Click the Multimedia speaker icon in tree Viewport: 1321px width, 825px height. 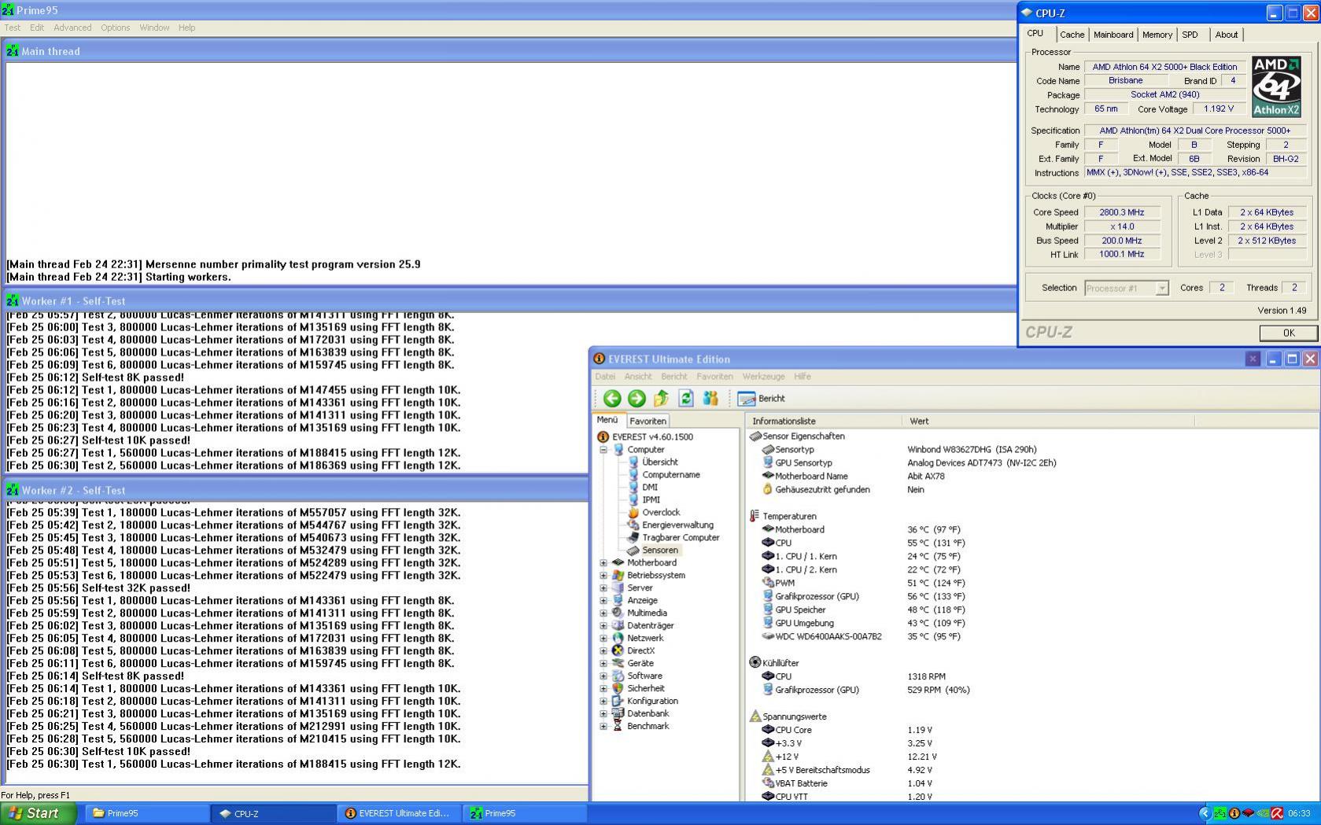click(x=618, y=613)
